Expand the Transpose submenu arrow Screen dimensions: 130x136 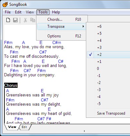(83, 26)
